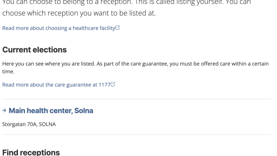Click the top line about belonging to a reception

tap(127, 2)
